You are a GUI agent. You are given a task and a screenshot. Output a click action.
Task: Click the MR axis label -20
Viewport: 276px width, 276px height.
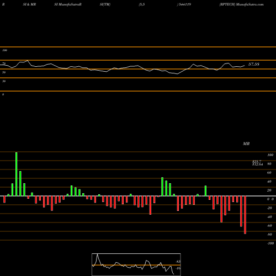269,208
